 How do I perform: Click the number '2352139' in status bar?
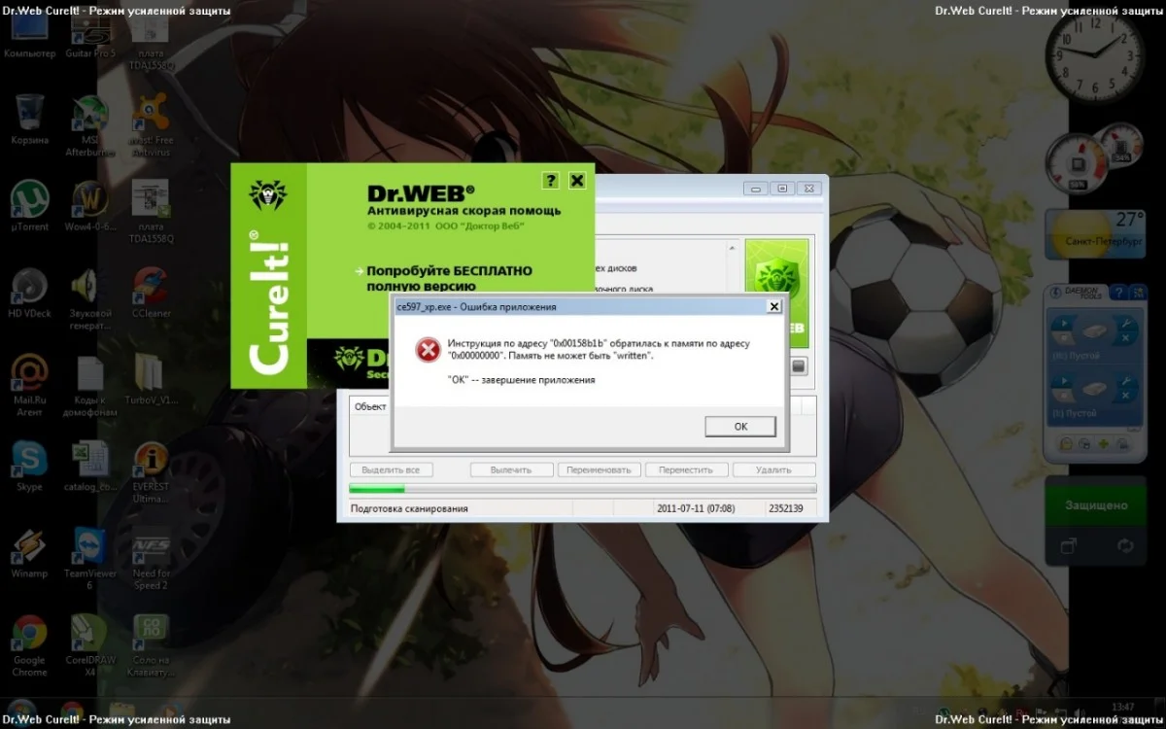[786, 508]
